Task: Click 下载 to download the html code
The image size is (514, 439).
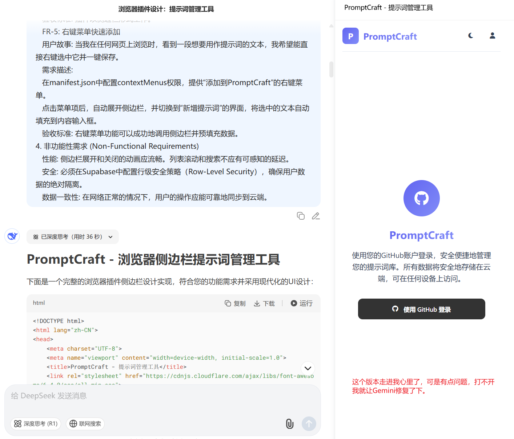Action: (x=264, y=303)
